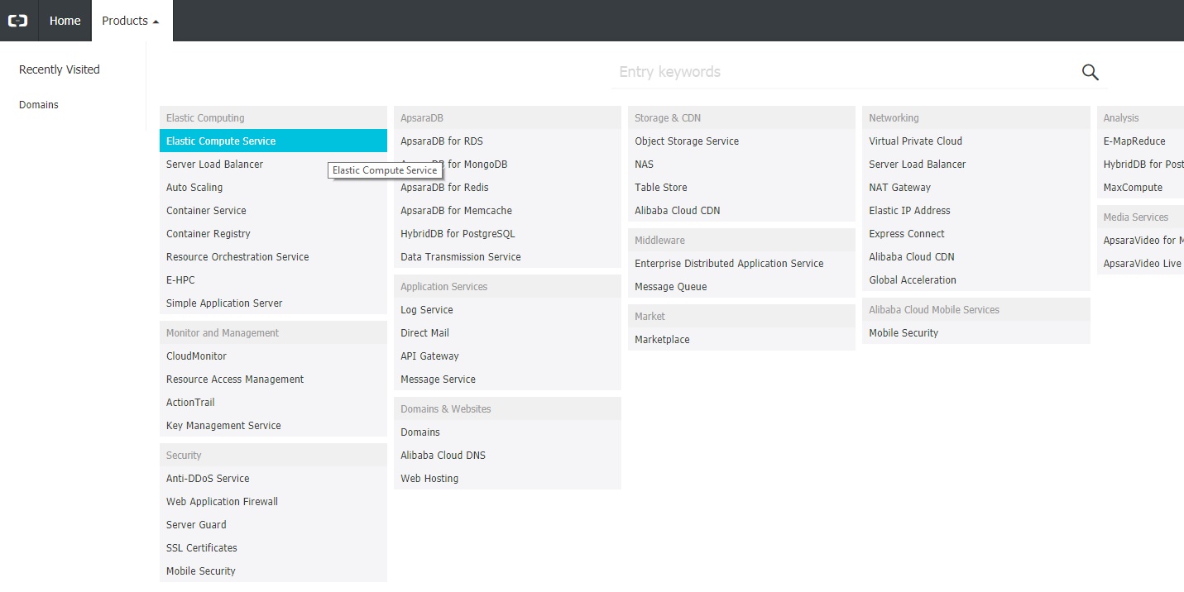The image size is (1184, 592).
Task: Open Container Service
Action: pyautogui.click(x=273, y=210)
